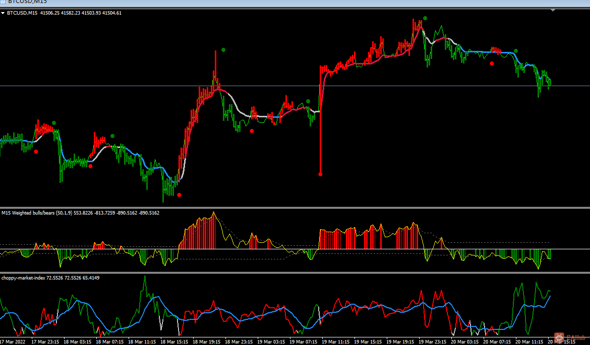Screen dimensions: 590x345
Task: Click the horizontal light-blue price line
Action: tap(295, 86)
